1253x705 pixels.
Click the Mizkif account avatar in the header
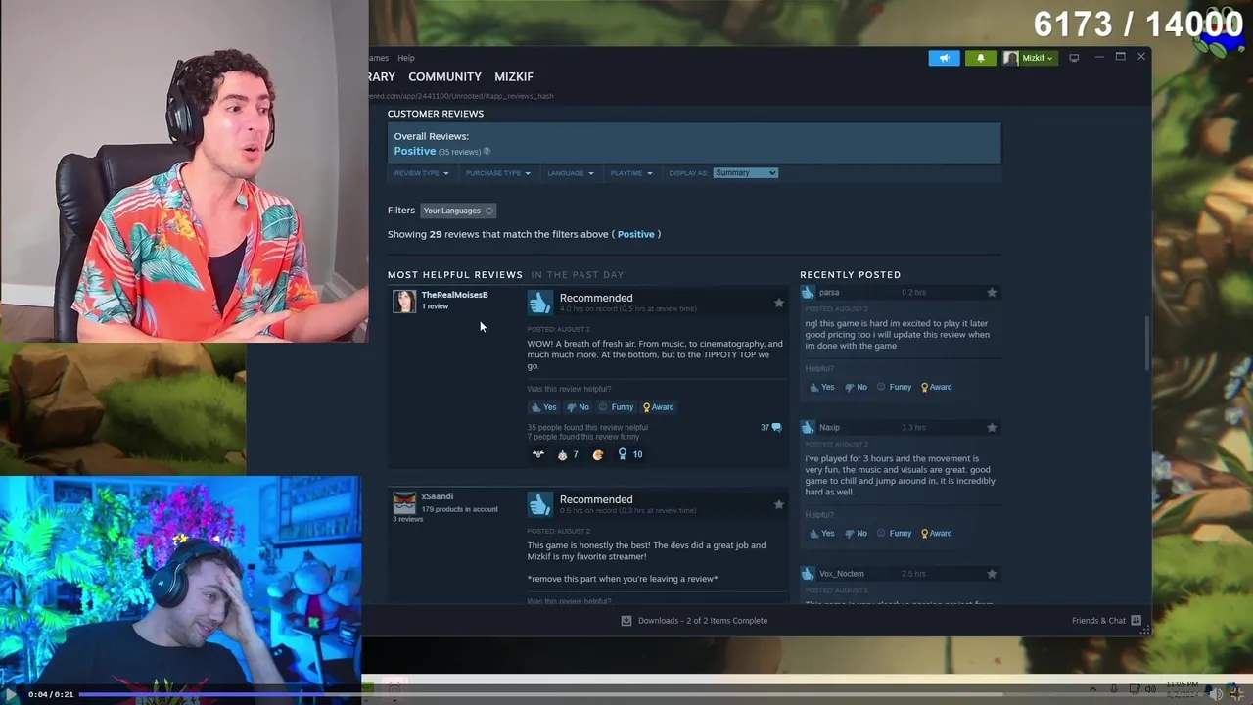point(1011,58)
